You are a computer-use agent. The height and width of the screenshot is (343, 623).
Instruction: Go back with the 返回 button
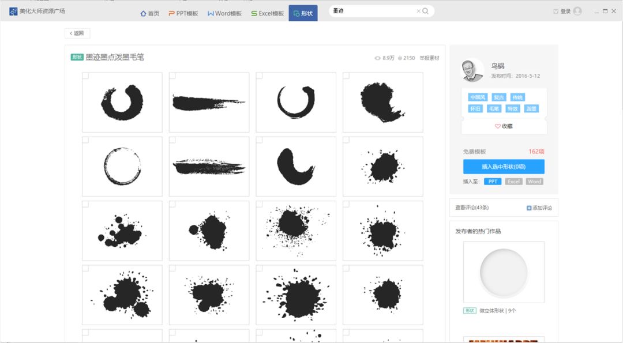coord(77,33)
